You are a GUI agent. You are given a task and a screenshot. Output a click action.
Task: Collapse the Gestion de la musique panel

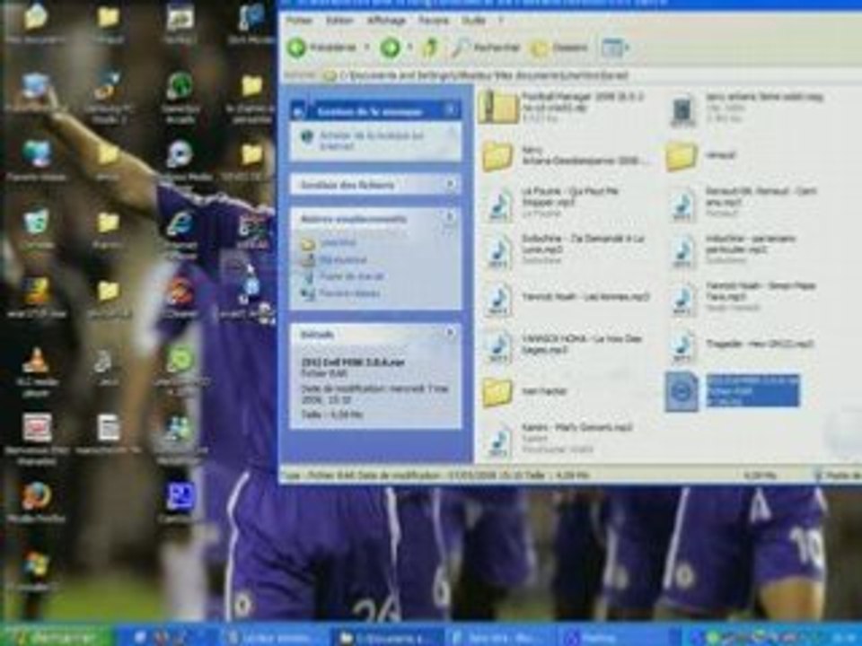coord(450,110)
